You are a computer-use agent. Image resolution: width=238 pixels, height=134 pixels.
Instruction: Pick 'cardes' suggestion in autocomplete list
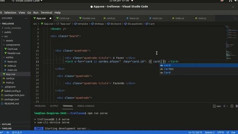coord(199,69)
